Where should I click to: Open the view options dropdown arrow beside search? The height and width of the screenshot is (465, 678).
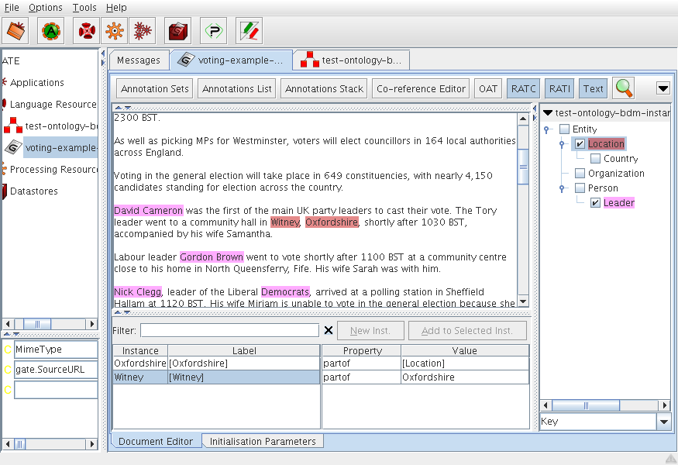663,88
